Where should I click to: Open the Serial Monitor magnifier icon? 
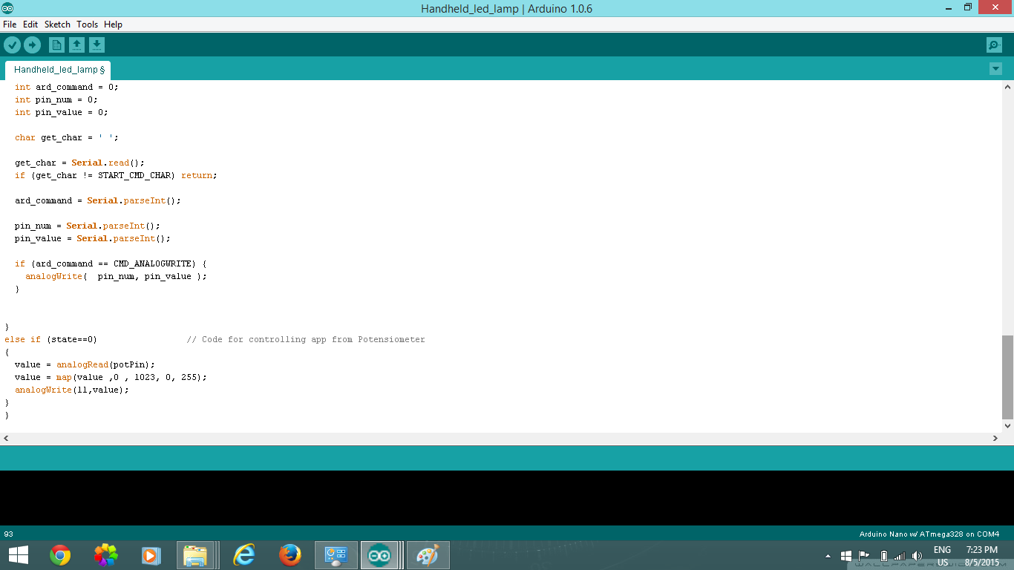click(x=994, y=45)
